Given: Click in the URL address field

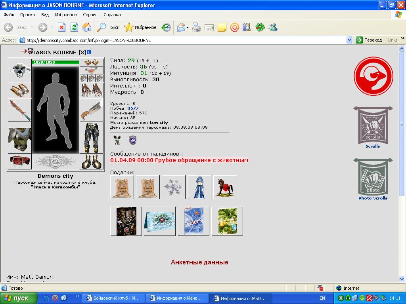Looking at the screenshot, I should 185,40.
